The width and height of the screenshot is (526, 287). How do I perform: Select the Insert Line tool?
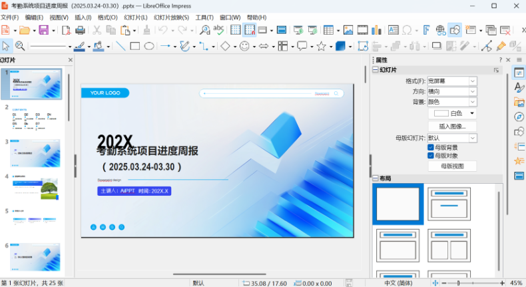(x=121, y=46)
